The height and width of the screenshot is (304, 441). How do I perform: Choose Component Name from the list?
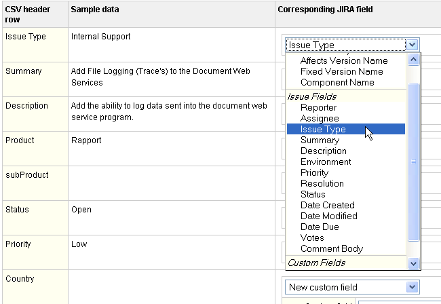pyautogui.click(x=337, y=82)
